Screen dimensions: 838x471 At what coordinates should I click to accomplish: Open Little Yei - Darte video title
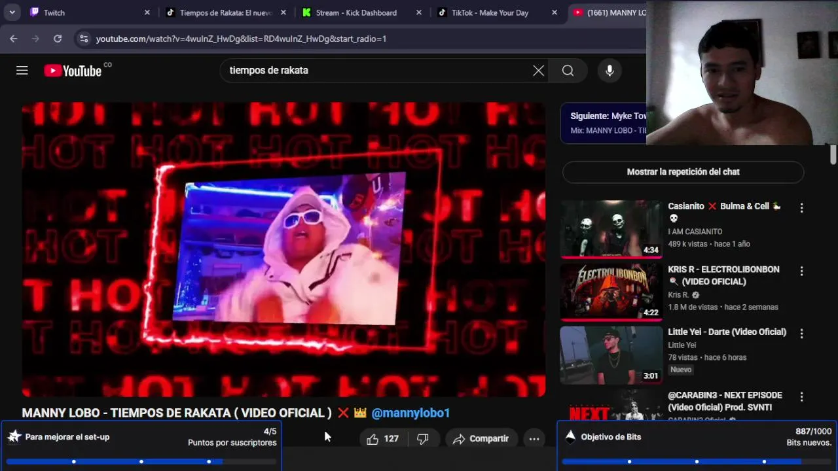point(727,332)
